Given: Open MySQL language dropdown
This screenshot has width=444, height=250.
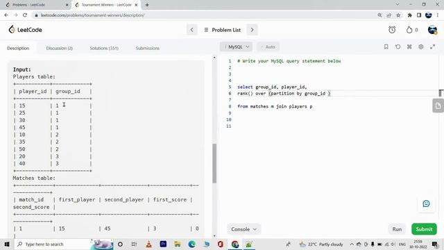Looking at the screenshot, I should pos(236,47).
